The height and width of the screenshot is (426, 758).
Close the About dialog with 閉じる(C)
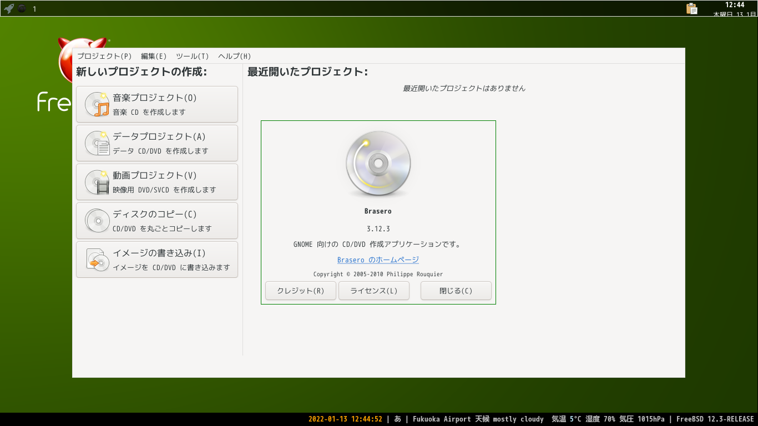pos(456,291)
